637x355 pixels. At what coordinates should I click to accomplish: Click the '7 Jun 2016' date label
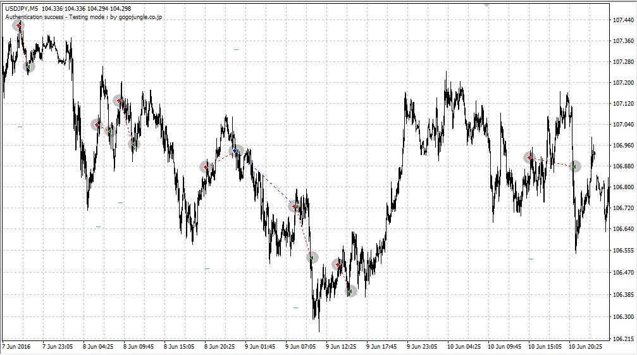[16, 347]
